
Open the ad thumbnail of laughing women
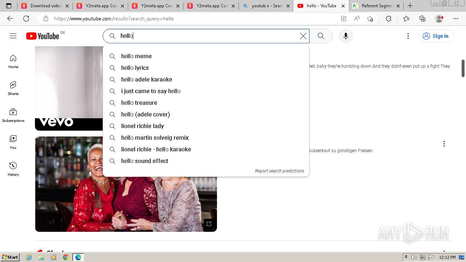pos(126,184)
